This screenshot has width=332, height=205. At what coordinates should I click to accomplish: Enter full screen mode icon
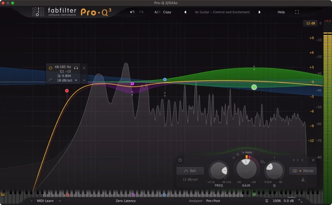297,12
